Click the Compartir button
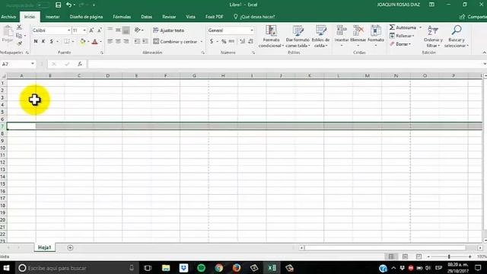This screenshot has height=274, width=487. pyautogui.click(x=473, y=17)
